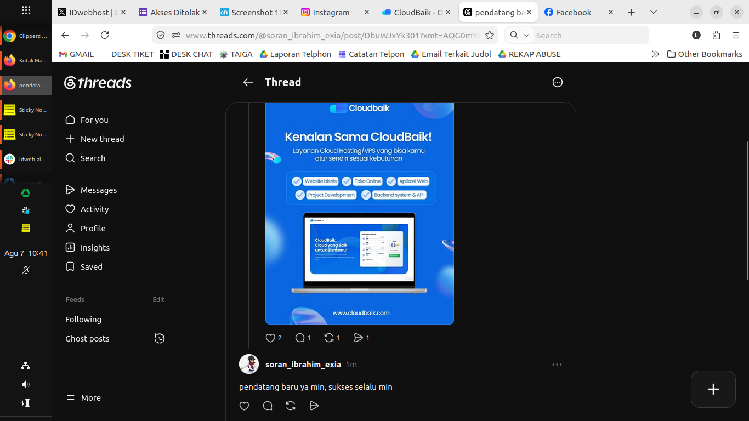Comment on soran_ibrahim_exia's reply

(268, 406)
